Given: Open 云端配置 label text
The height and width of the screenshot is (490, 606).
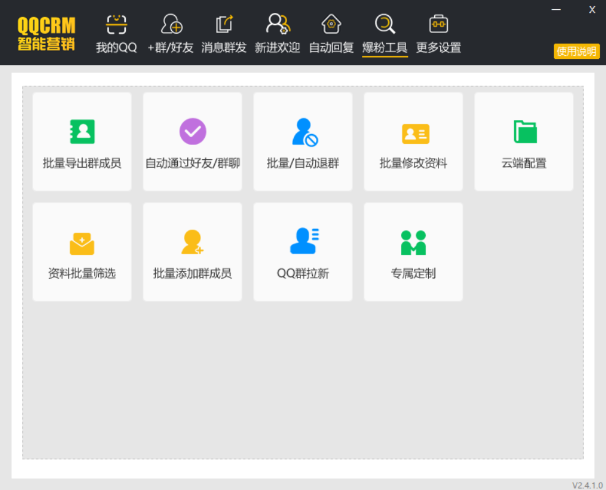Looking at the screenshot, I should (524, 163).
